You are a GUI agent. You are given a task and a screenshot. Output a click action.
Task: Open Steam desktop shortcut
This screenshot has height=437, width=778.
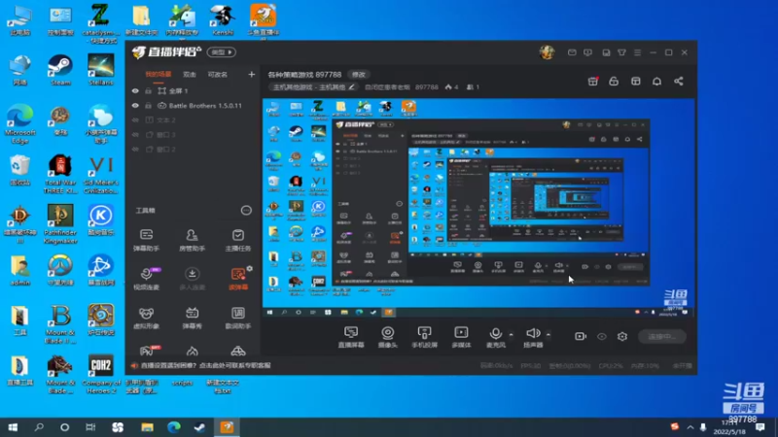point(60,70)
